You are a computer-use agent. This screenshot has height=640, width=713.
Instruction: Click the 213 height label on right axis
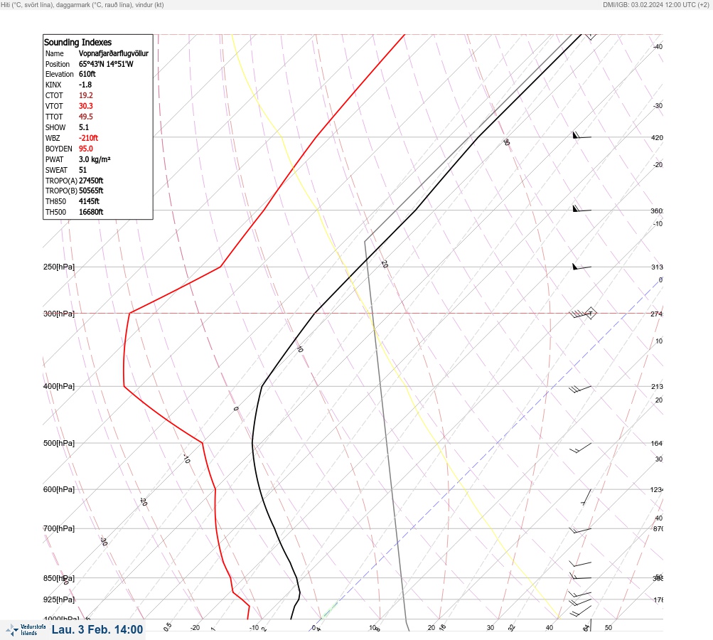point(657,387)
